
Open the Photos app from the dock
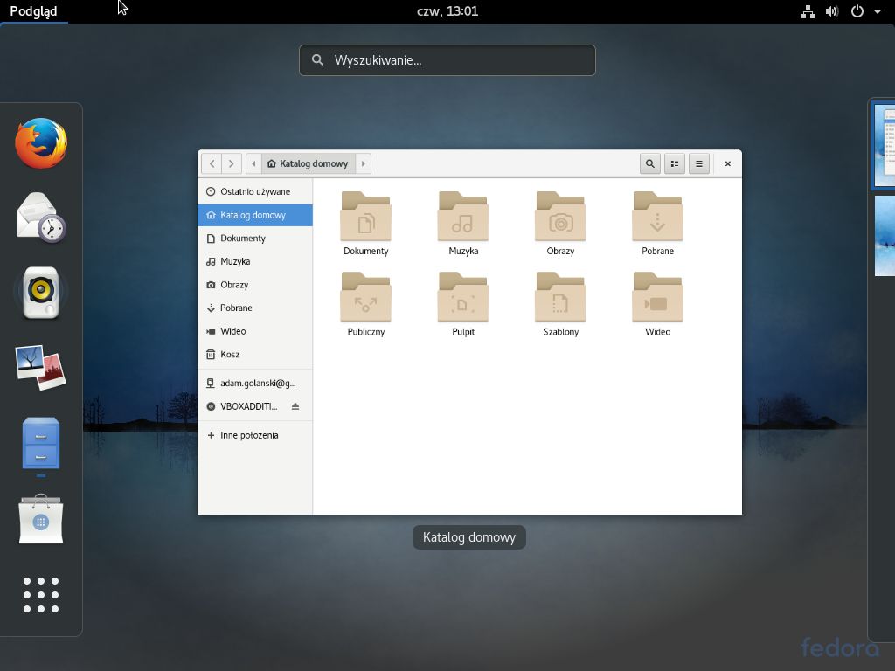pyautogui.click(x=40, y=366)
